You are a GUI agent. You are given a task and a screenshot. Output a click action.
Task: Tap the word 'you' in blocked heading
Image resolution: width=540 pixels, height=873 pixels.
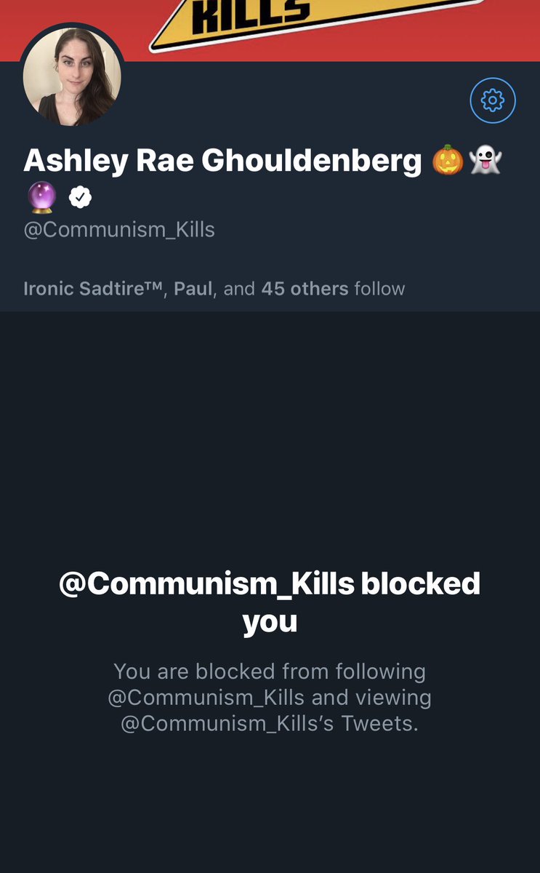click(270, 622)
